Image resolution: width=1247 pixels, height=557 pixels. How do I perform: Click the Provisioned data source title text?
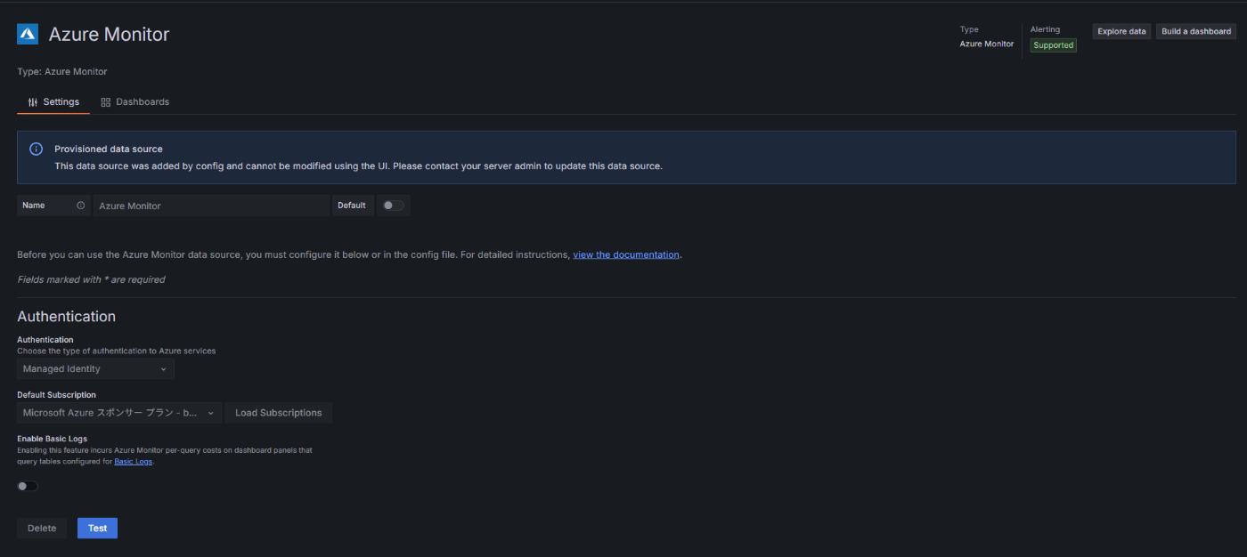coord(109,149)
